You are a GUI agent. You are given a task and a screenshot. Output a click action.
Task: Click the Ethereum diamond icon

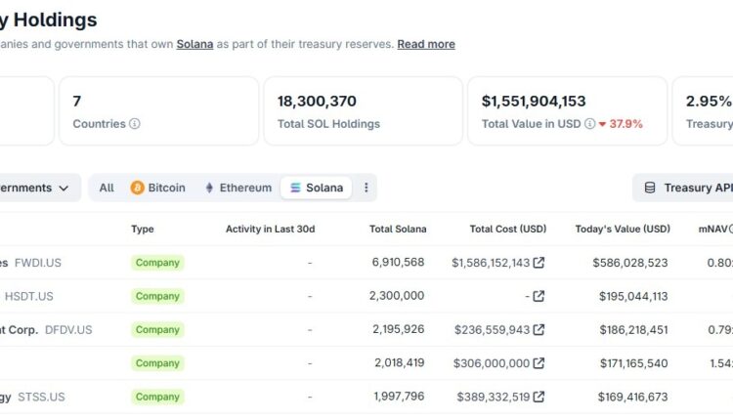click(x=209, y=188)
